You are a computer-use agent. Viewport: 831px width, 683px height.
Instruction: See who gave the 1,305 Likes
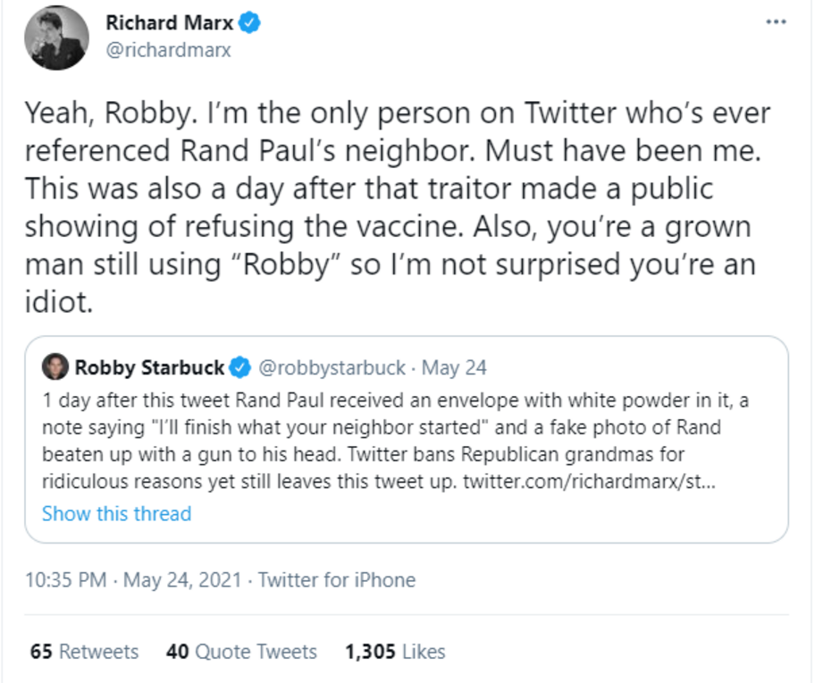(x=395, y=652)
